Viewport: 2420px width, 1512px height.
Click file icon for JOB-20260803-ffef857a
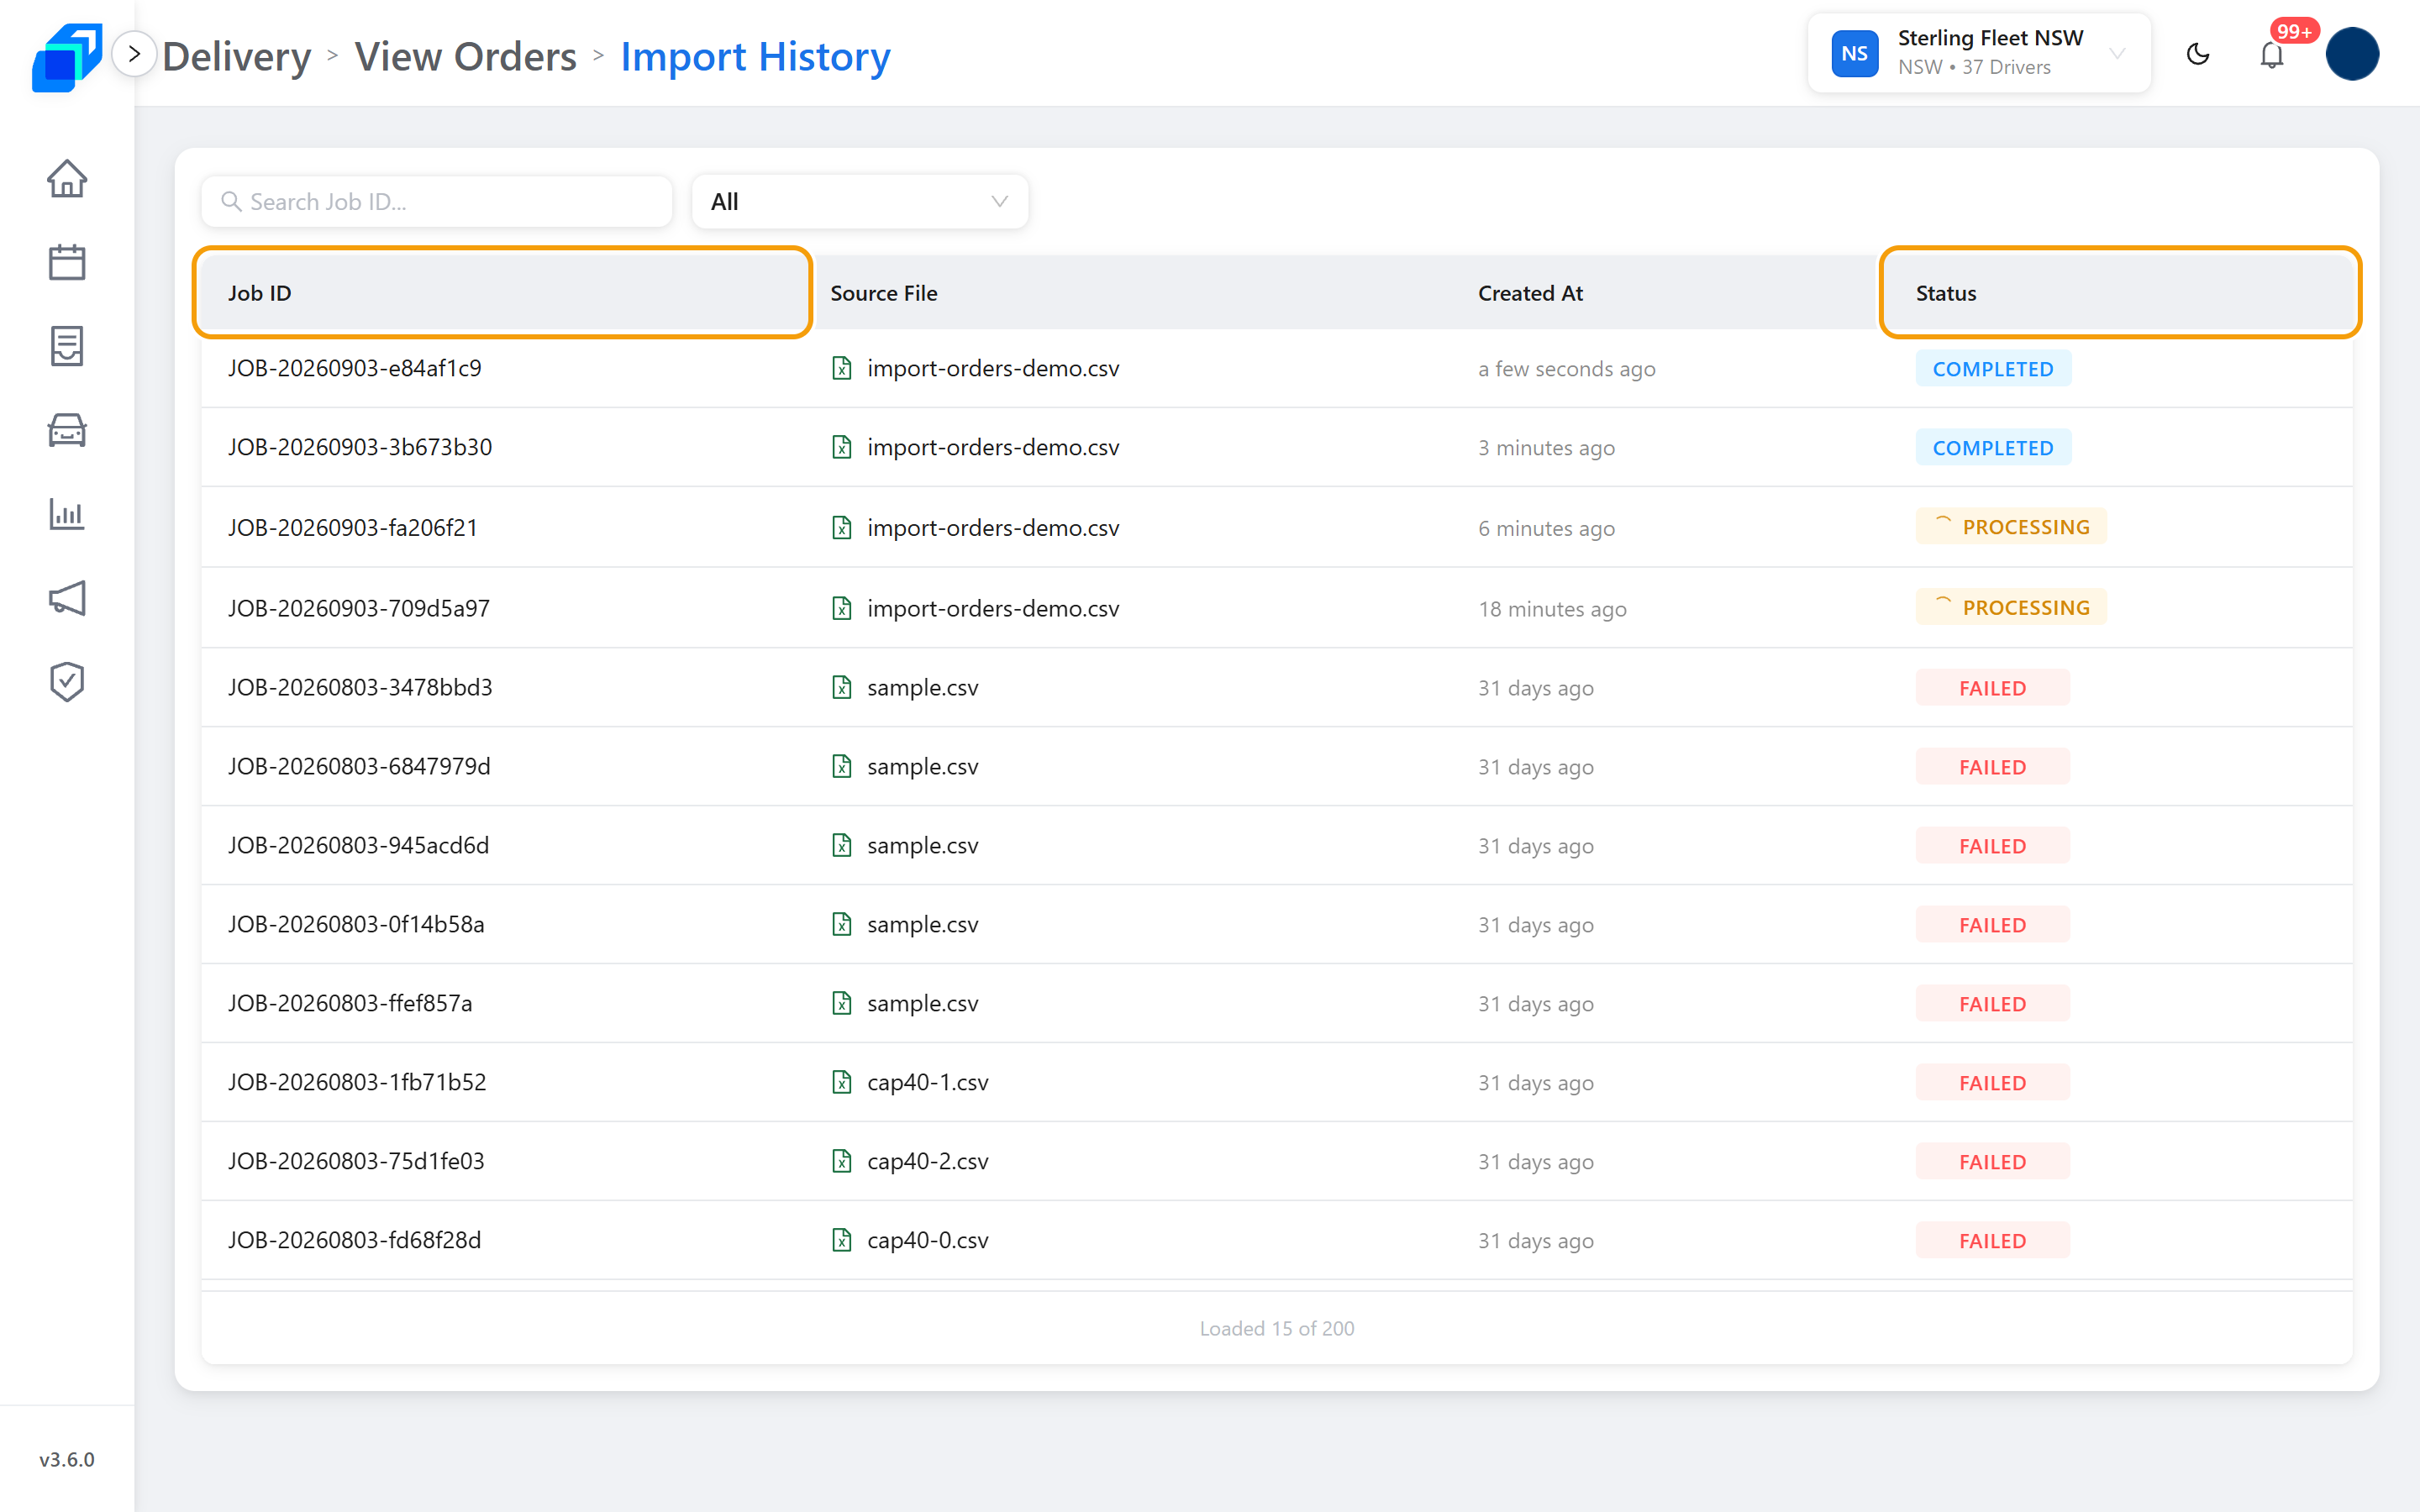842,1003
